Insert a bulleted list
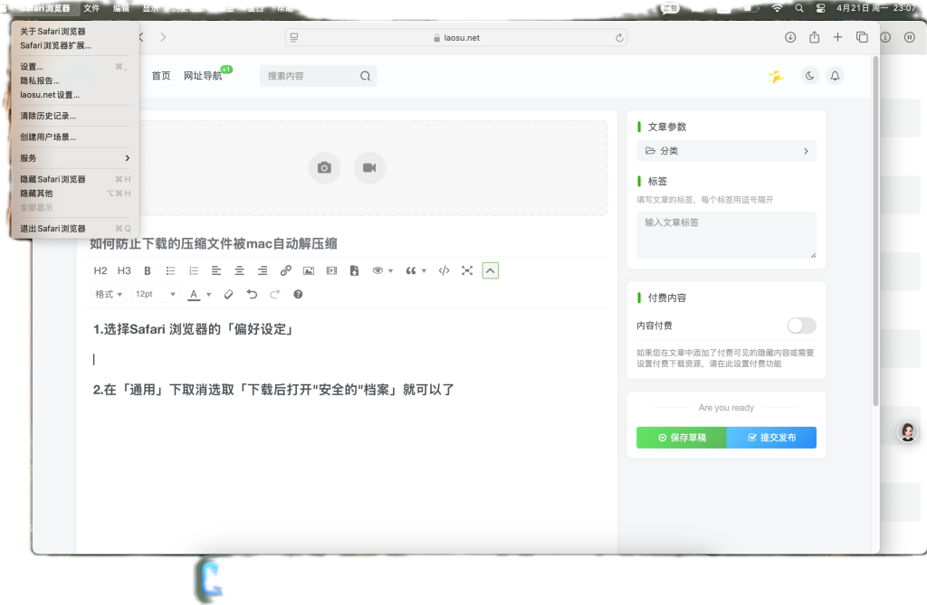The image size is (927, 605). [x=170, y=270]
